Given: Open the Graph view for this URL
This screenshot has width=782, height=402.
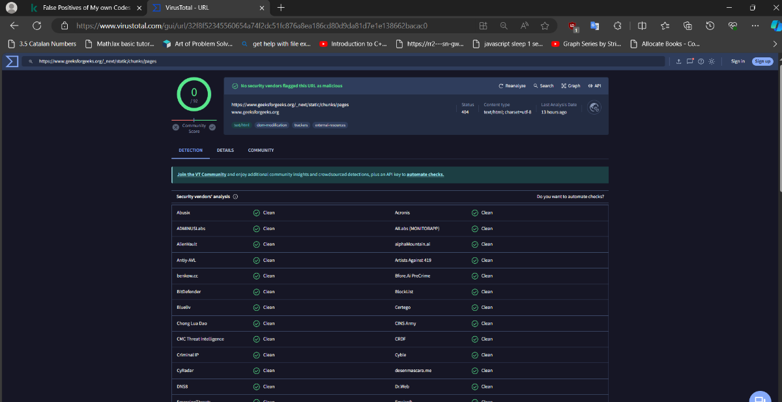Looking at the screenshot, I should pos(571,86).
